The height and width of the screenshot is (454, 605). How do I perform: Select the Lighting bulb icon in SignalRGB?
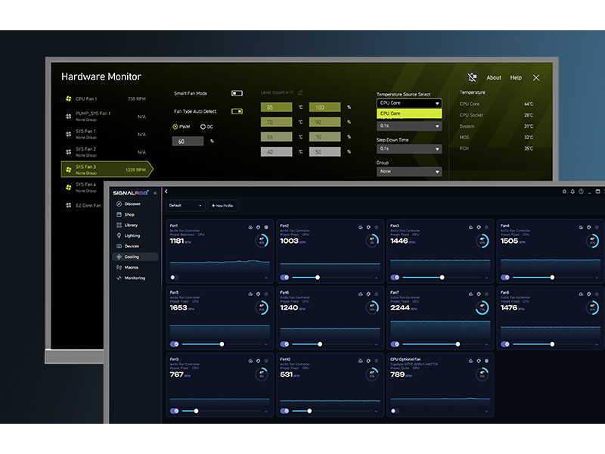pyautogui.click(x=119, y=235)
